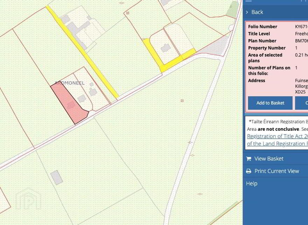Viewport: 308px width, 225px height.
Task: Click the shopping cart icon beside View Basket
Action: pyautogui.click(x=249, y=159)
